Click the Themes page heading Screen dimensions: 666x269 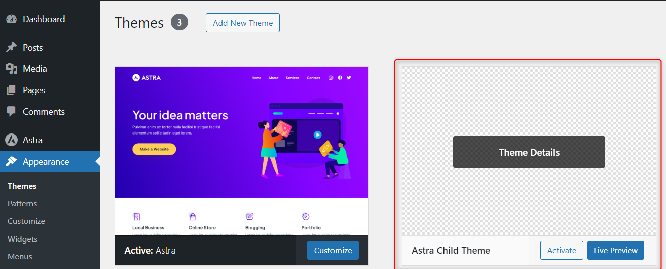(139, 23)
